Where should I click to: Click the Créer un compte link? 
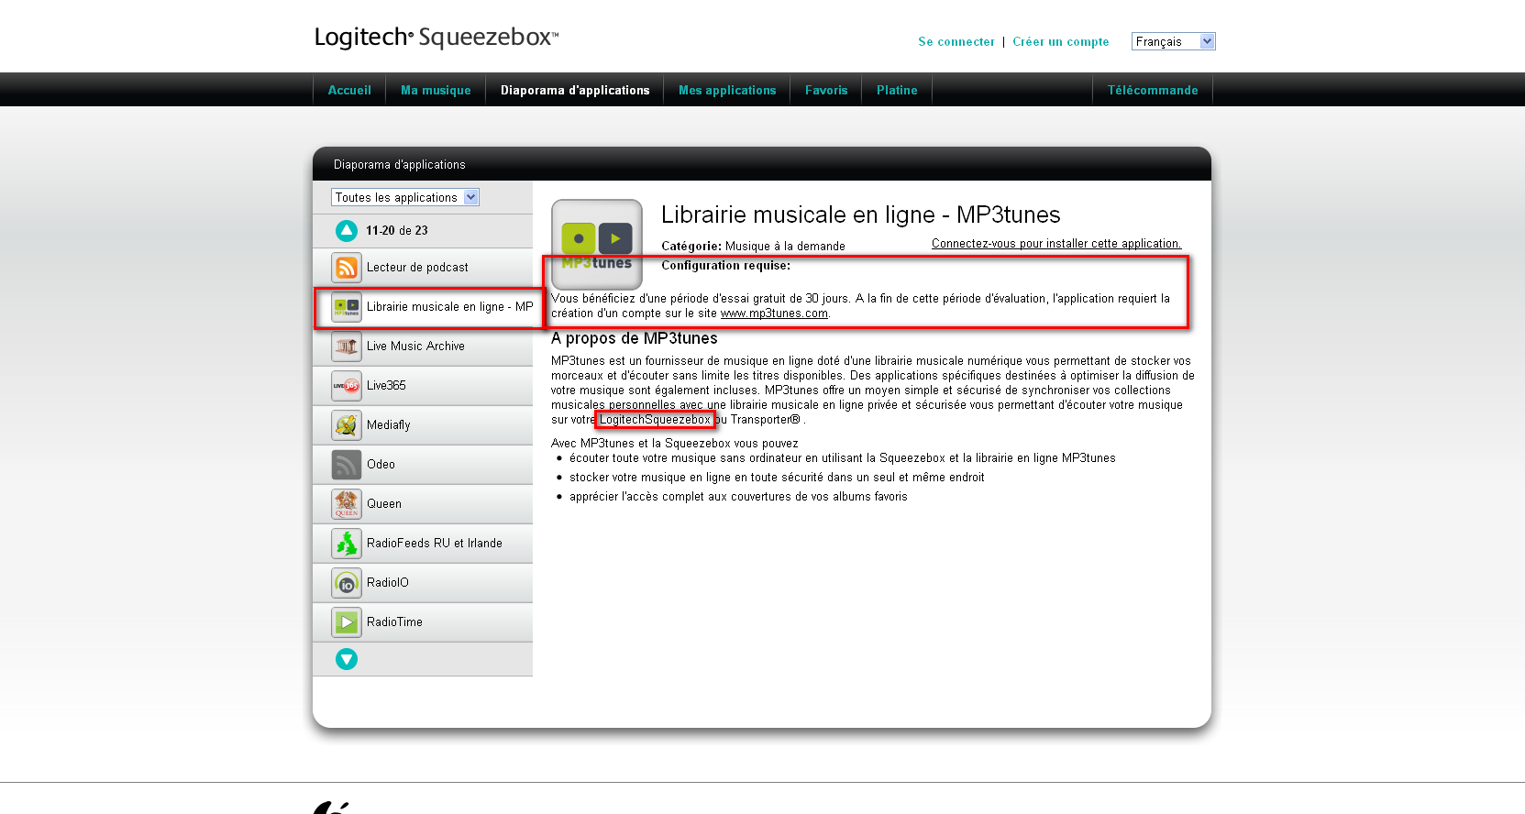coord(1061,42)
